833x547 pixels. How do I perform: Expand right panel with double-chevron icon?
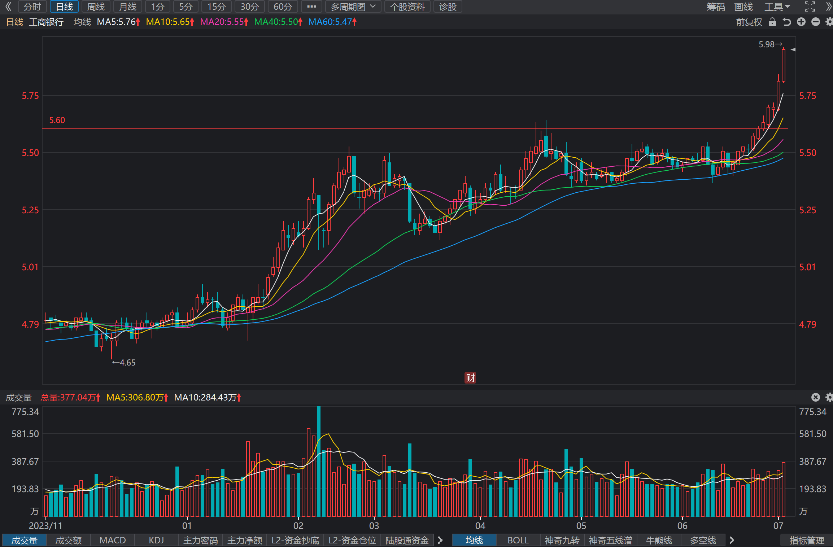[829, 6]
